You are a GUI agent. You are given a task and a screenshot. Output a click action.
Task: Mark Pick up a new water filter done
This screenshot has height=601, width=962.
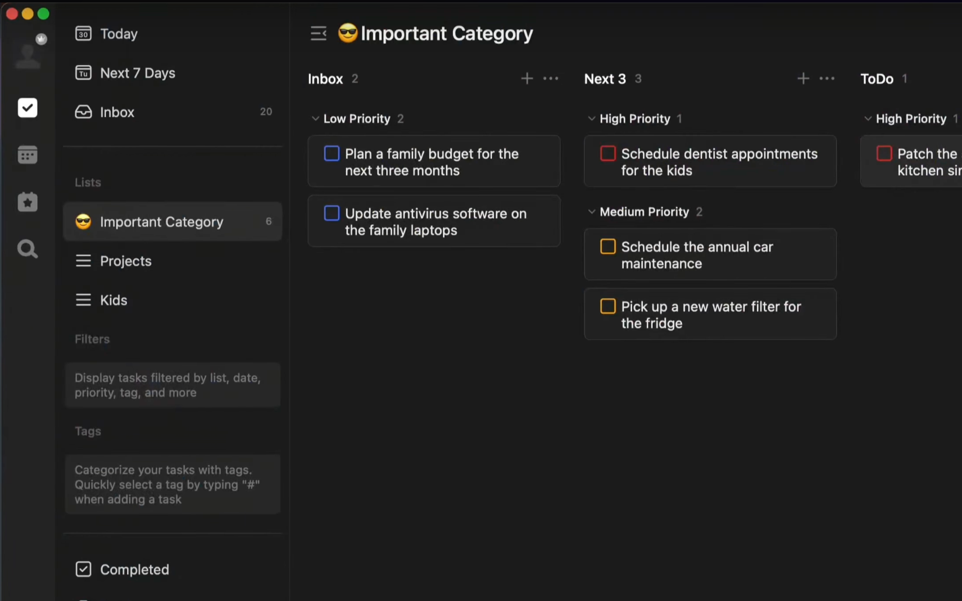pyautogui.click(x=607, y=306)
